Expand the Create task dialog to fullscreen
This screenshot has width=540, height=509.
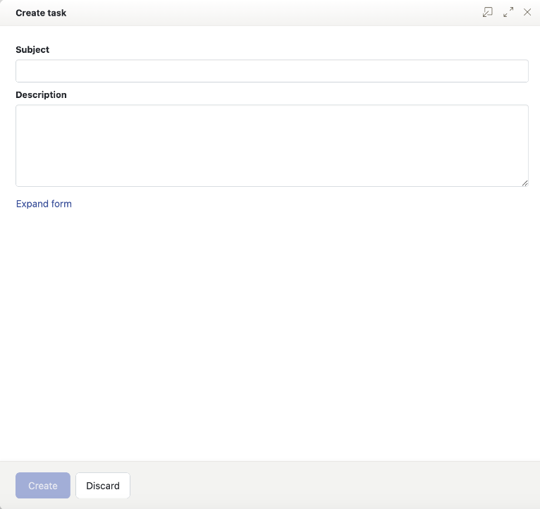point(508,12)
